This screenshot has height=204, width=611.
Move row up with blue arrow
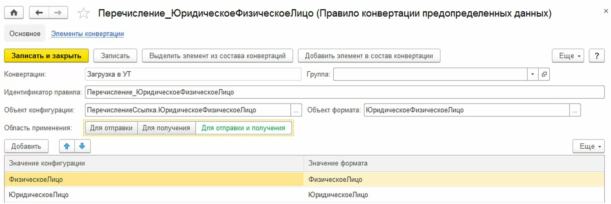tap(67, 146)
